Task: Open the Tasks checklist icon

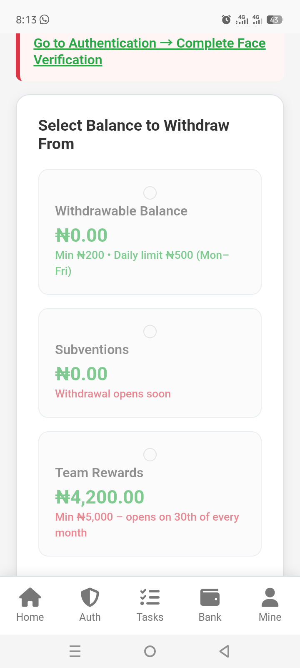Action: point(150,597)
